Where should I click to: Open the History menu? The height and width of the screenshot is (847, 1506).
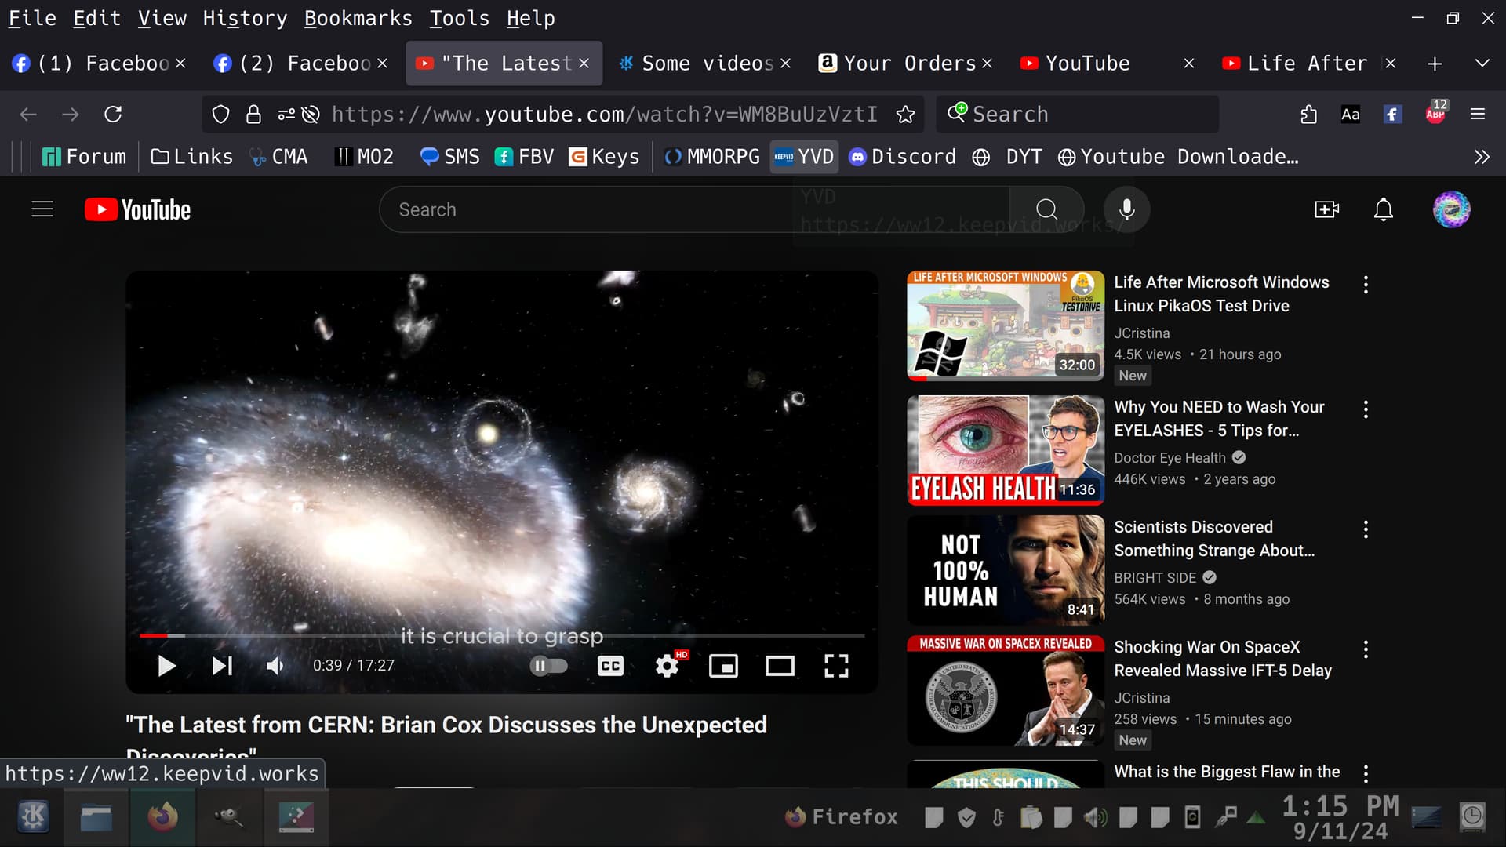point(245,18)
